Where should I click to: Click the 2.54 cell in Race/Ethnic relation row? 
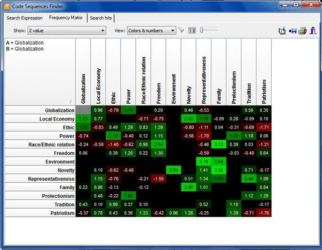pos(158,145)
